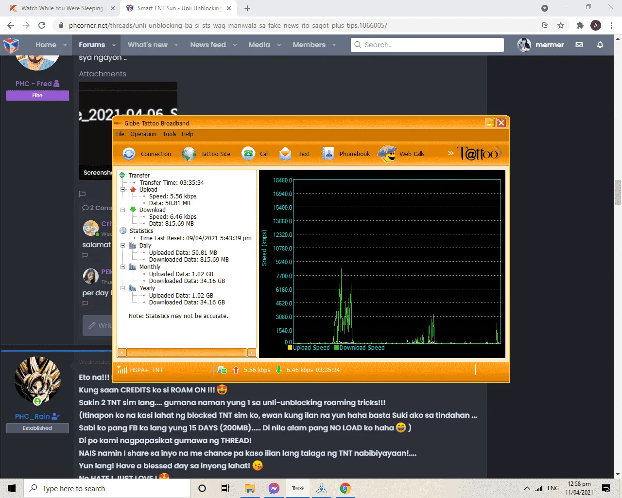Collapse the Daily statistics node
The width and height of the screenshot is (622, 498).
pos(123,246)
